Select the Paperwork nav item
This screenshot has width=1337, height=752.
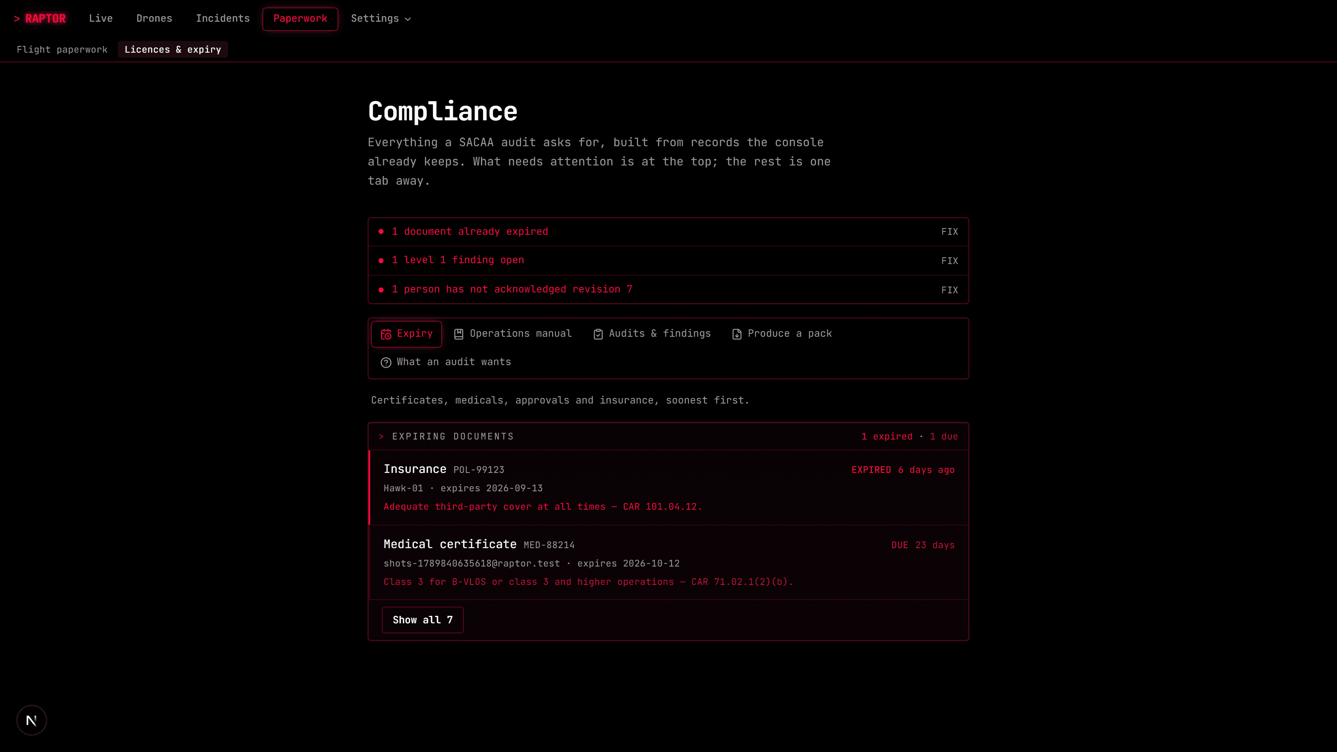pos(300,19)
